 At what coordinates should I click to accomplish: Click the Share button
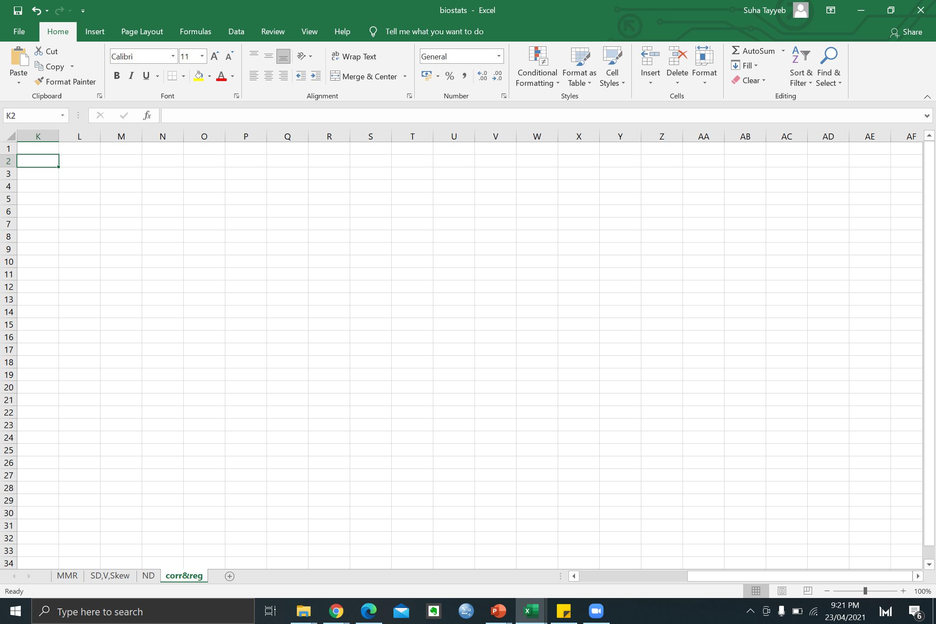click(906, 32)
